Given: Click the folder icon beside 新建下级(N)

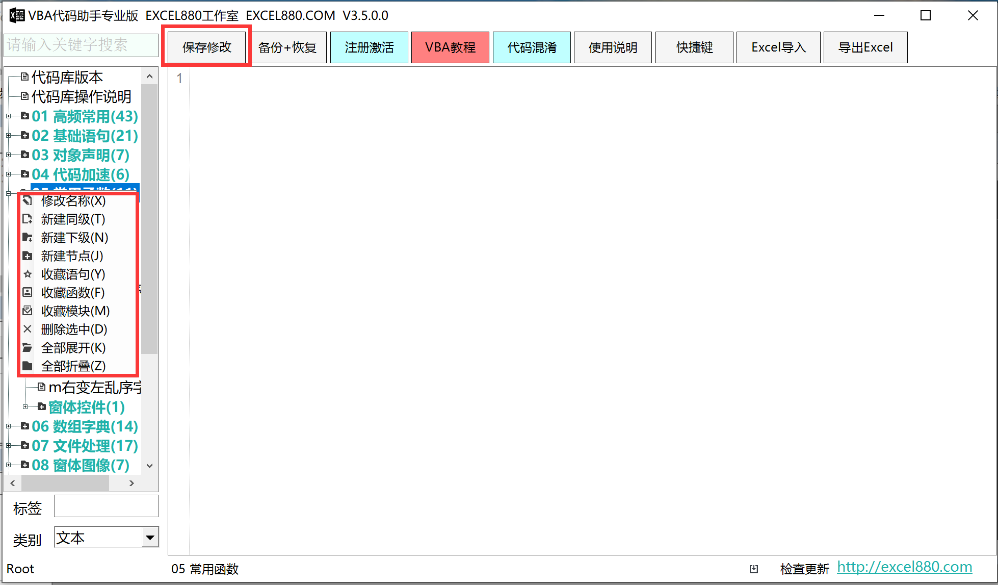Looking at the screenshot, I should pos(28,238).
